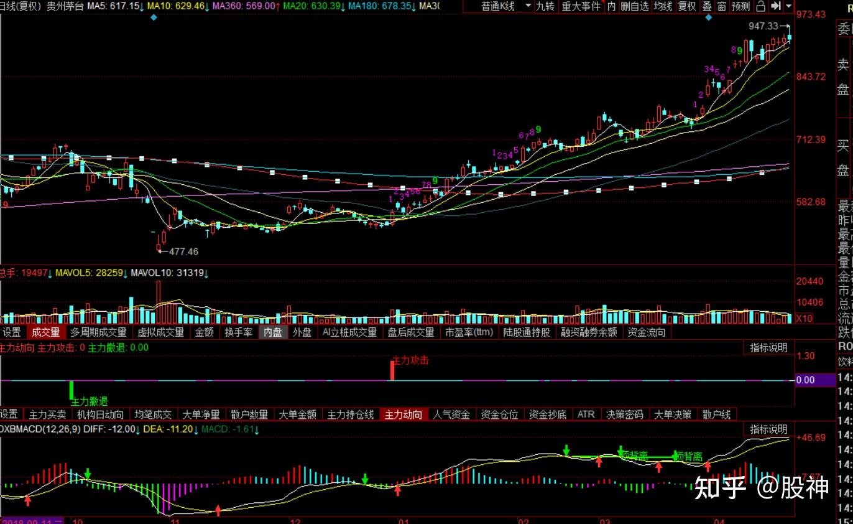This screenshot has height=524, width=853.
Task: Click the 窗 window layout button
Action: point(721,6)
